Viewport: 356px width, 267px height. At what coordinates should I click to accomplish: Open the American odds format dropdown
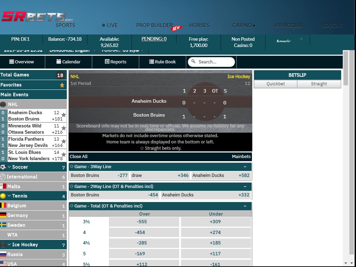[290, 40]
